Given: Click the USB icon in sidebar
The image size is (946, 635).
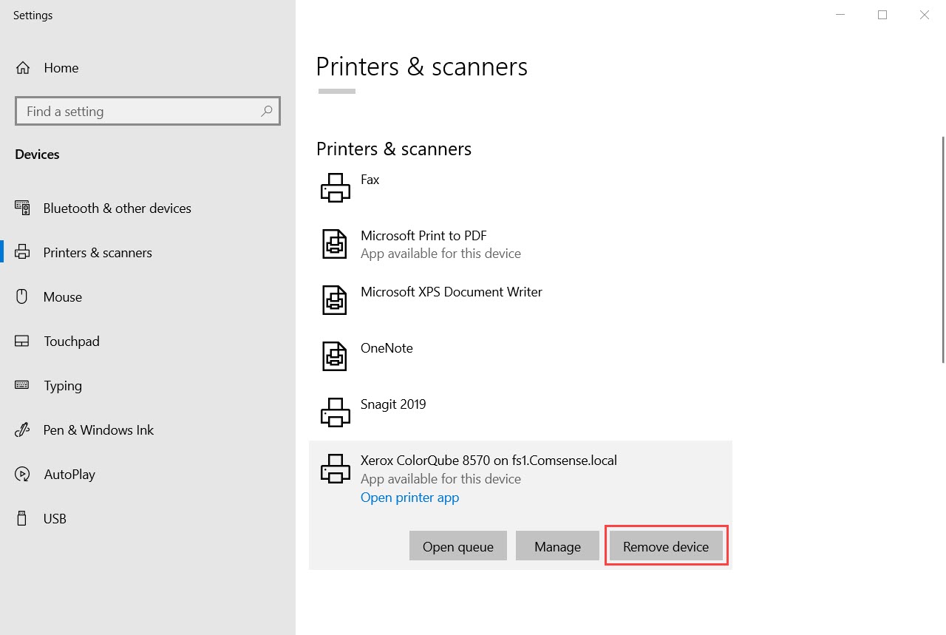Looking at the screenshot, I should pyautogui.click(x=22, y=518).
